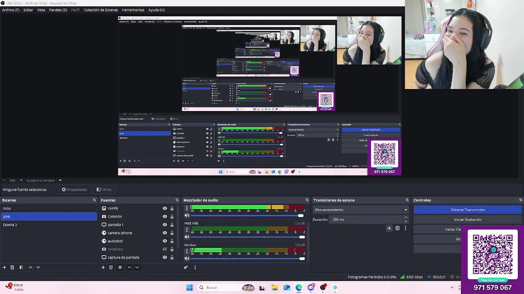524x294 pixels.
Task: Mute the Mic/Aux audio channel
Action: click(x=187, y=258)
